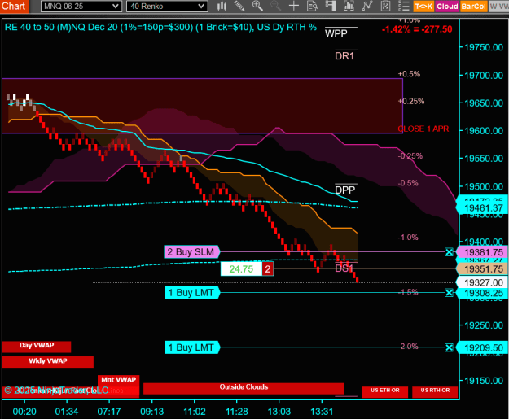Screen dimensions: 509x419
Task: Open the indicators bar-chart icon
Action: click(349, 6)
